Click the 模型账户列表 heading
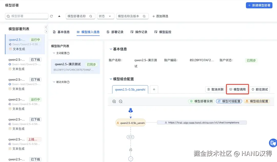Image resolution: width=277 pixels, height=162 pixels. (x=60, y=46)
